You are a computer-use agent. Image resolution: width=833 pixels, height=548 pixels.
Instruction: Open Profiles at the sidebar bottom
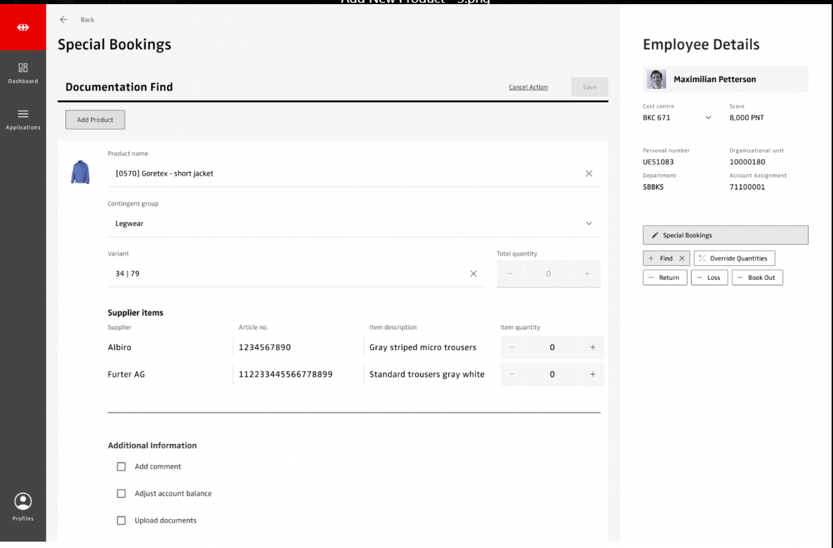point(23,506)
